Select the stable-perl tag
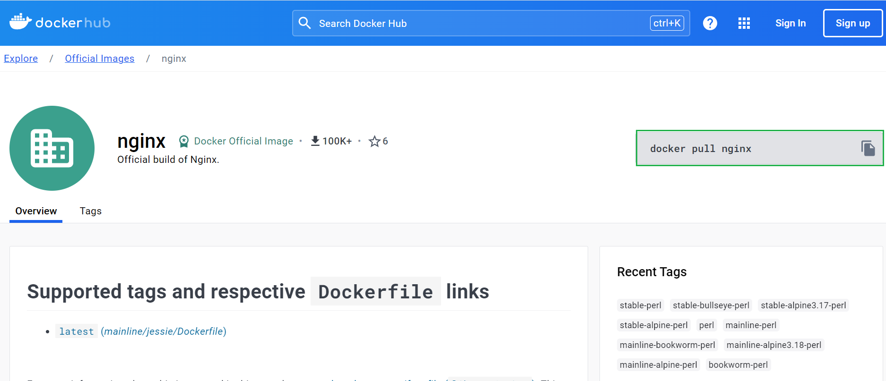The image size is (886, 381). (x=641, y=305)
